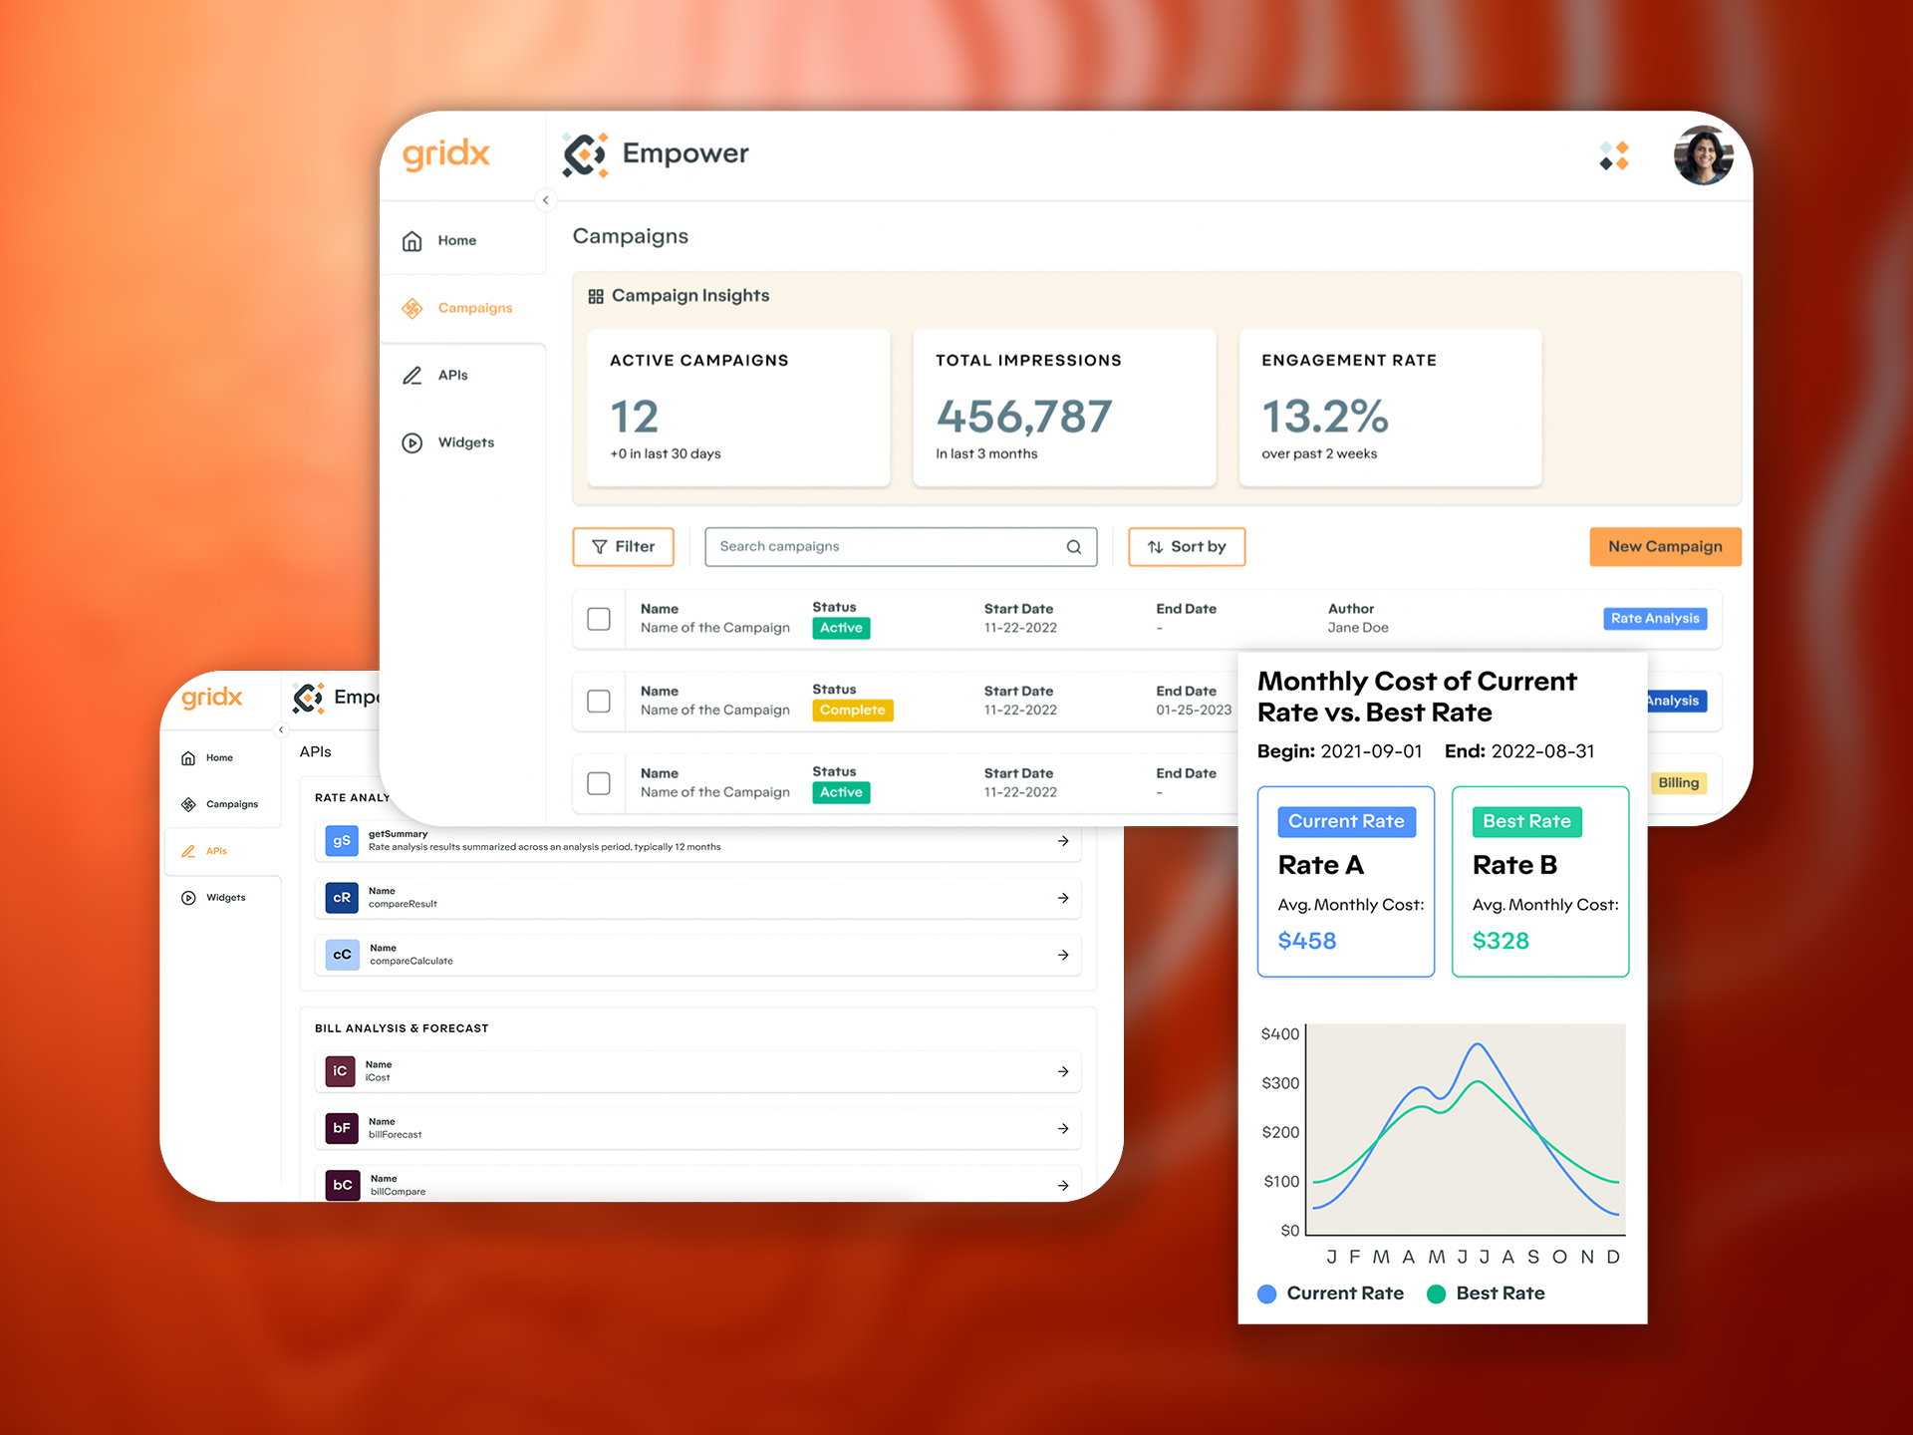Click the bC billCompare icon
The width and height of the screenshot is (1913, 1435).
click(x=343, y=1185)
